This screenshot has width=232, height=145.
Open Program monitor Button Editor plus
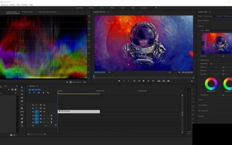point(192,81)
